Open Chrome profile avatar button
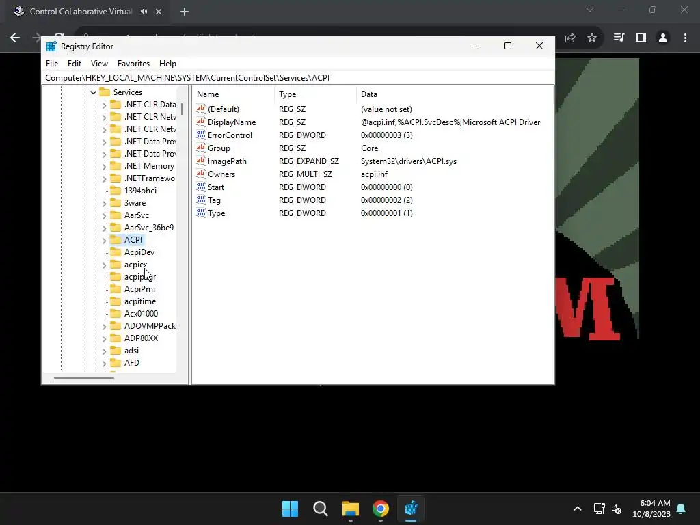The height and width of the screenshot is (525, 700). (x=663, y=38)
